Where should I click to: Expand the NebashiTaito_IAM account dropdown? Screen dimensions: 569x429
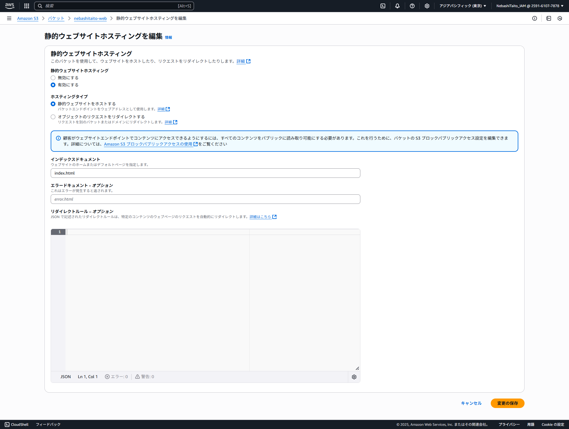(530, 6)
